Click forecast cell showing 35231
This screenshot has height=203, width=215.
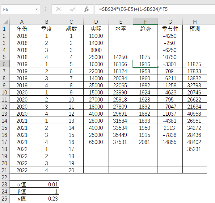[x=195, y=149]
